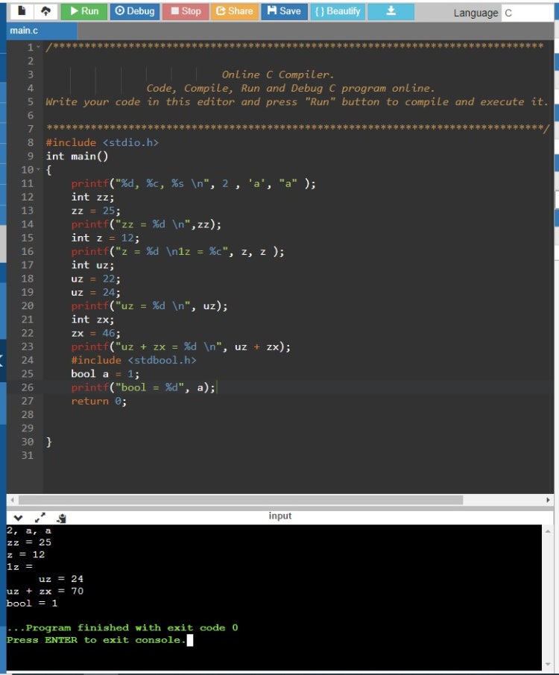559x675 pixels.
Task: Collapse the comment block fold arrow at line 1
Action: click(39, 48)
